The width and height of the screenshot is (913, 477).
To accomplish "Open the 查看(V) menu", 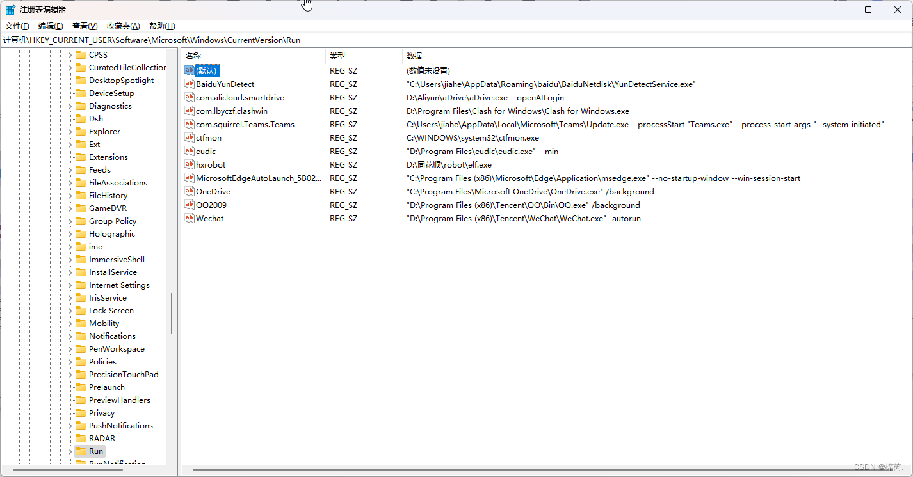I will pos(85,26).
